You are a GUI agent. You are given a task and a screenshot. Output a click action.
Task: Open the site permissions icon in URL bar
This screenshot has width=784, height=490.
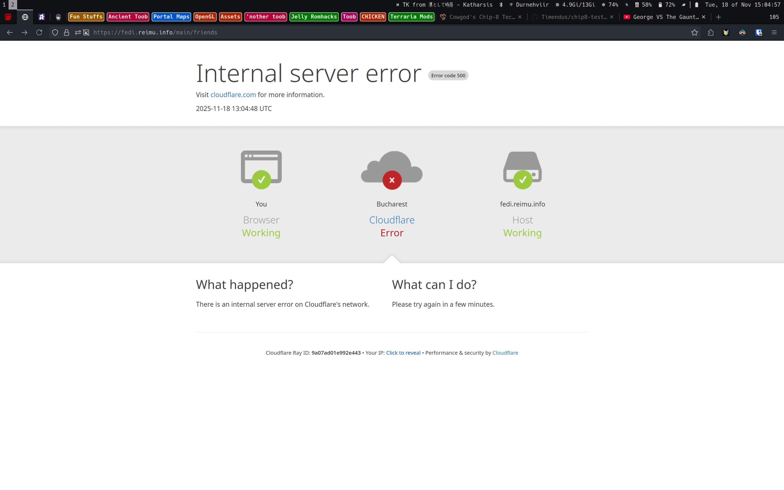pyautogui.click(x=78, y=32)
